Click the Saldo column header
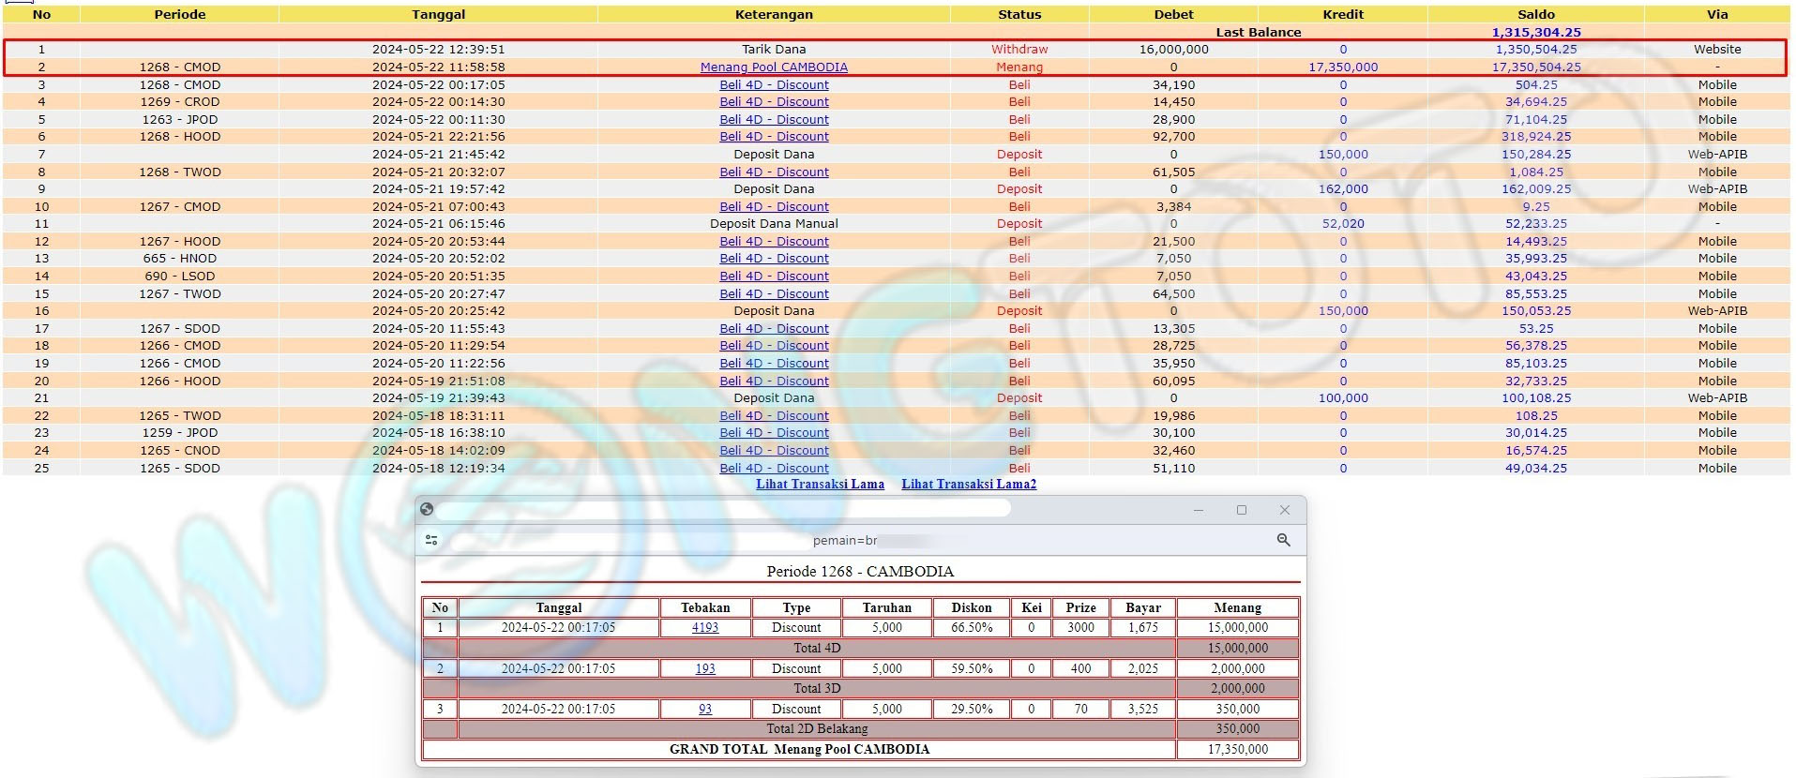 [x=1535, y=15]
